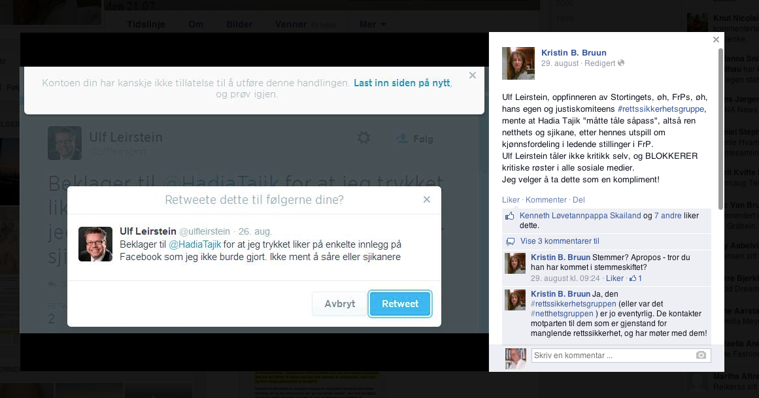Open the 'Redigert' edit history link
The height and width of the screenshot is (398, 759).
[x=599, y=63]
